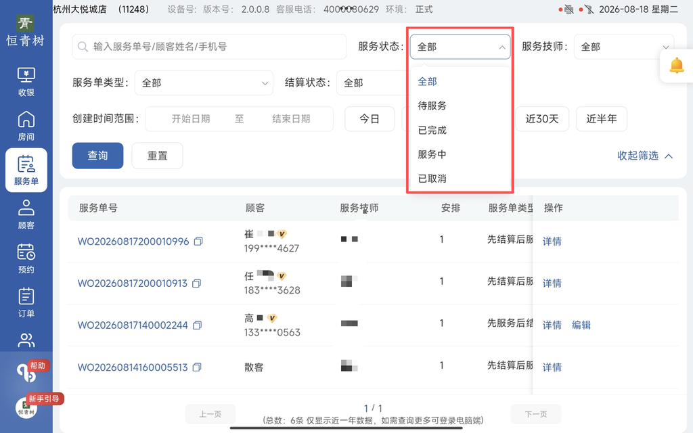The height and width of the screenshot is (433, 693).
Task: Open 顾客 customers in sidebar
Action: coord(26,214)
